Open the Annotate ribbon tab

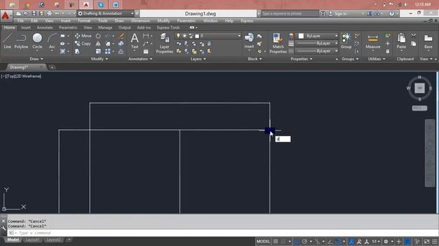pos(45,27)
